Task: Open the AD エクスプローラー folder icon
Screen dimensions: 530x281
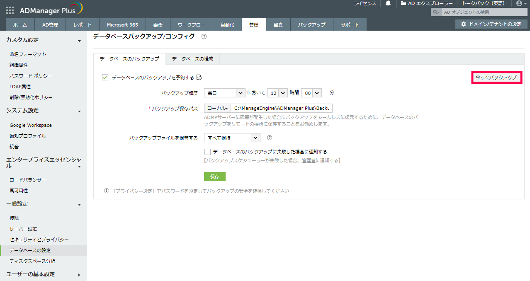Action: 404,3
